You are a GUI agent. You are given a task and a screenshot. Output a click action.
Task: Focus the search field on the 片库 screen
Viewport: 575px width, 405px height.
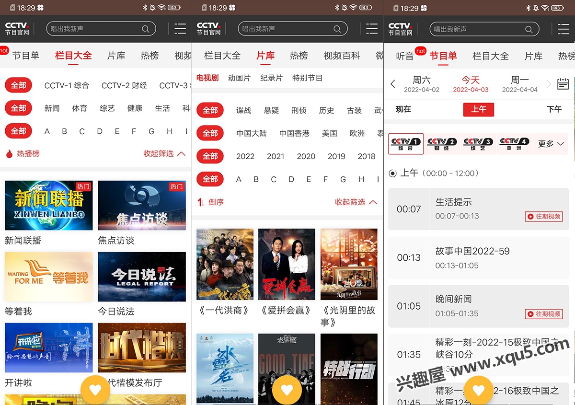292,29
